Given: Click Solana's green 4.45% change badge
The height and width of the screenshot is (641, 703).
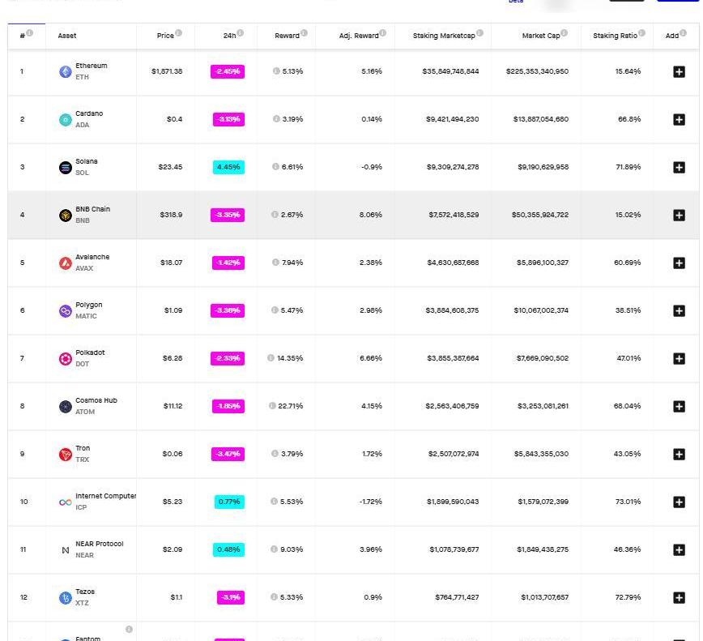Looking at the screenshot, I should pos(228,167).
